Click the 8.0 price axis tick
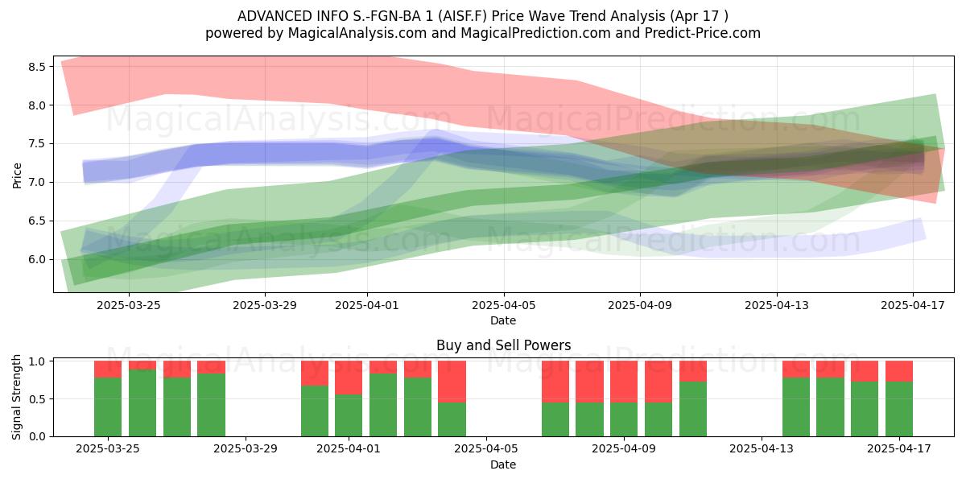Screen dimensions: 966x483 (39, 105)
